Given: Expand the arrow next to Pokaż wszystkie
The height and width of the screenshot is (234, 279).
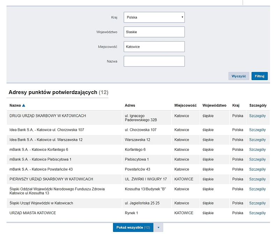Looking at the screenshot, I should click(x=158, y=228).
